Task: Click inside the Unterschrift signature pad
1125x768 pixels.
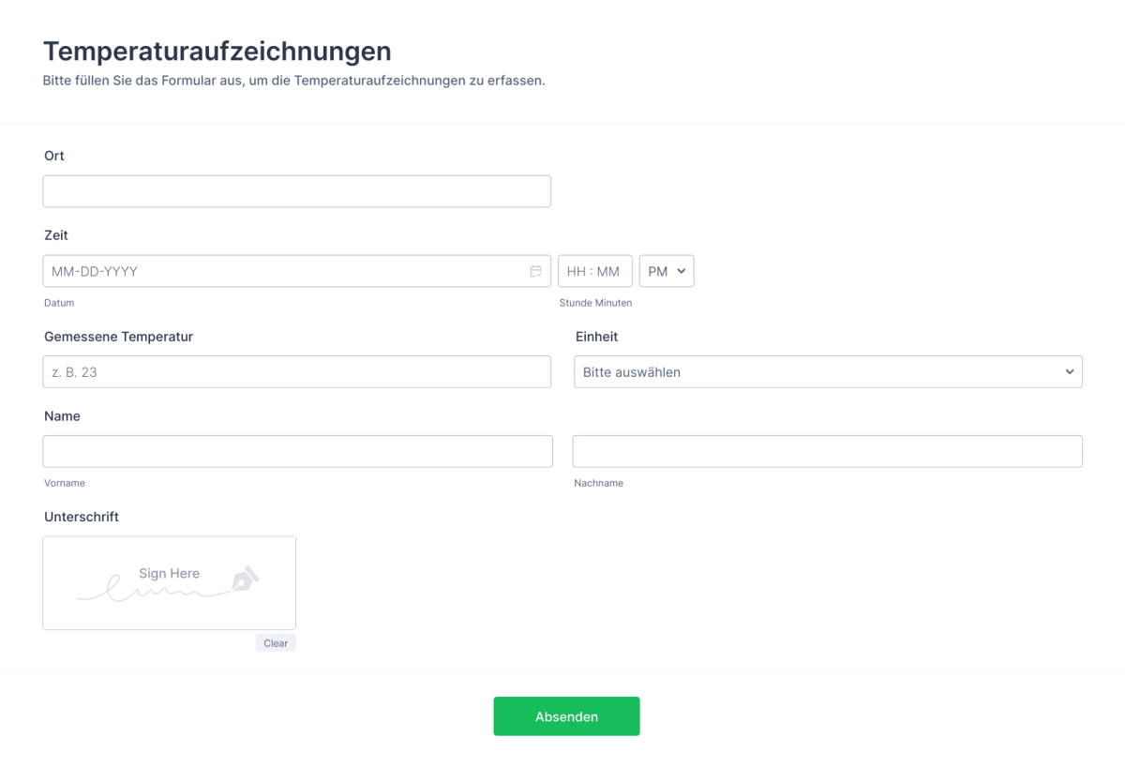Action: (169, 582)
